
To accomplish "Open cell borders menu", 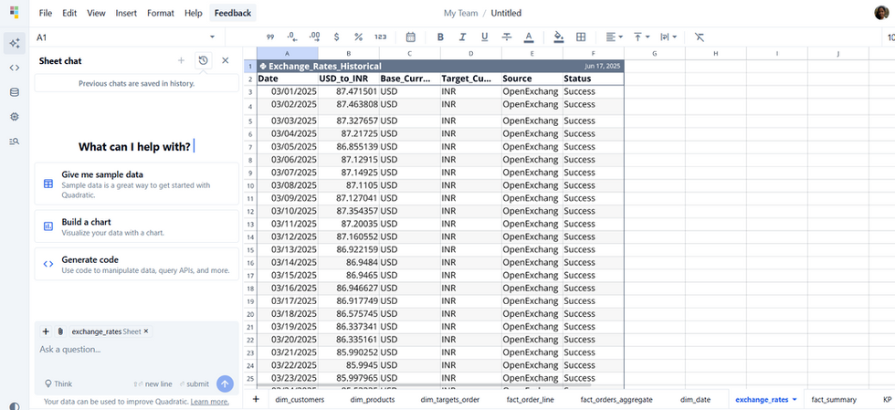I will 581,37.
